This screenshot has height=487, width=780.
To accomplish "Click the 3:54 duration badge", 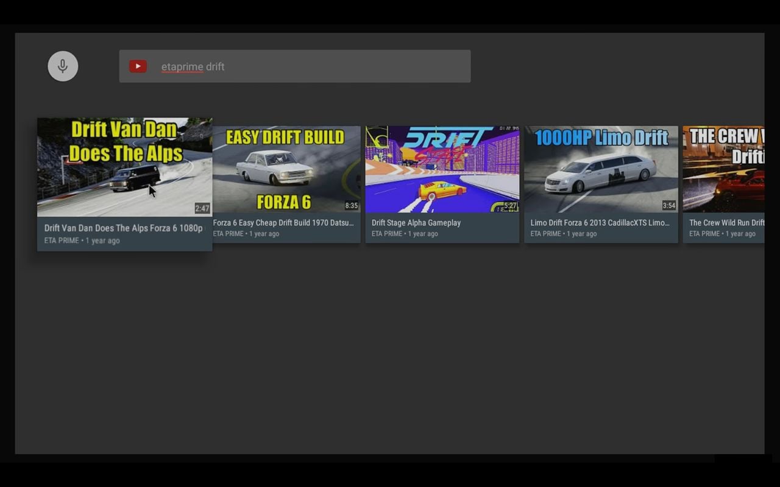I will pos(669,206).
